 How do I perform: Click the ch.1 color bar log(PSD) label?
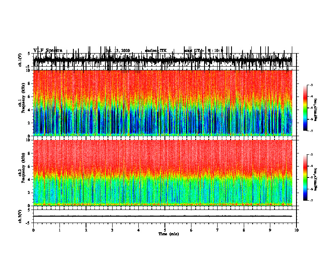click(x=315, y=110)
